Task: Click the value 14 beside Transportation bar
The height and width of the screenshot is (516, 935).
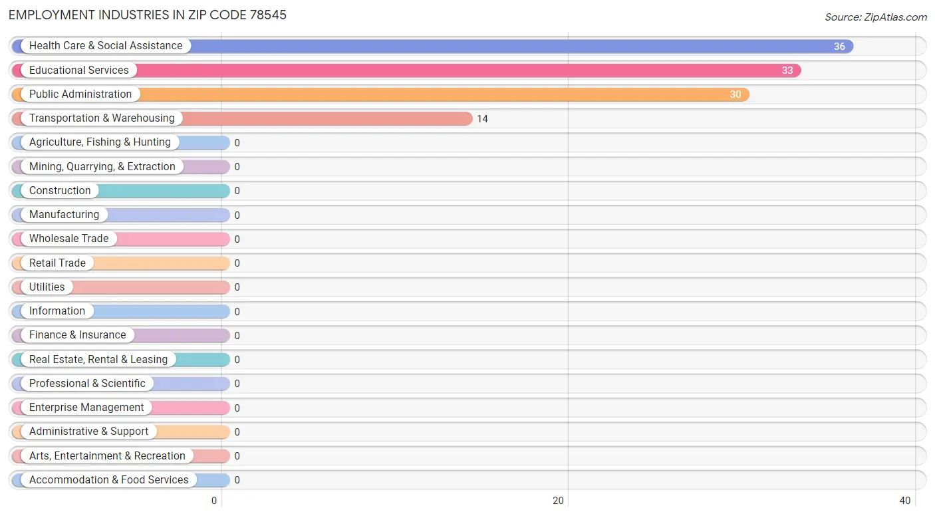Action: (x=483, y=119)
